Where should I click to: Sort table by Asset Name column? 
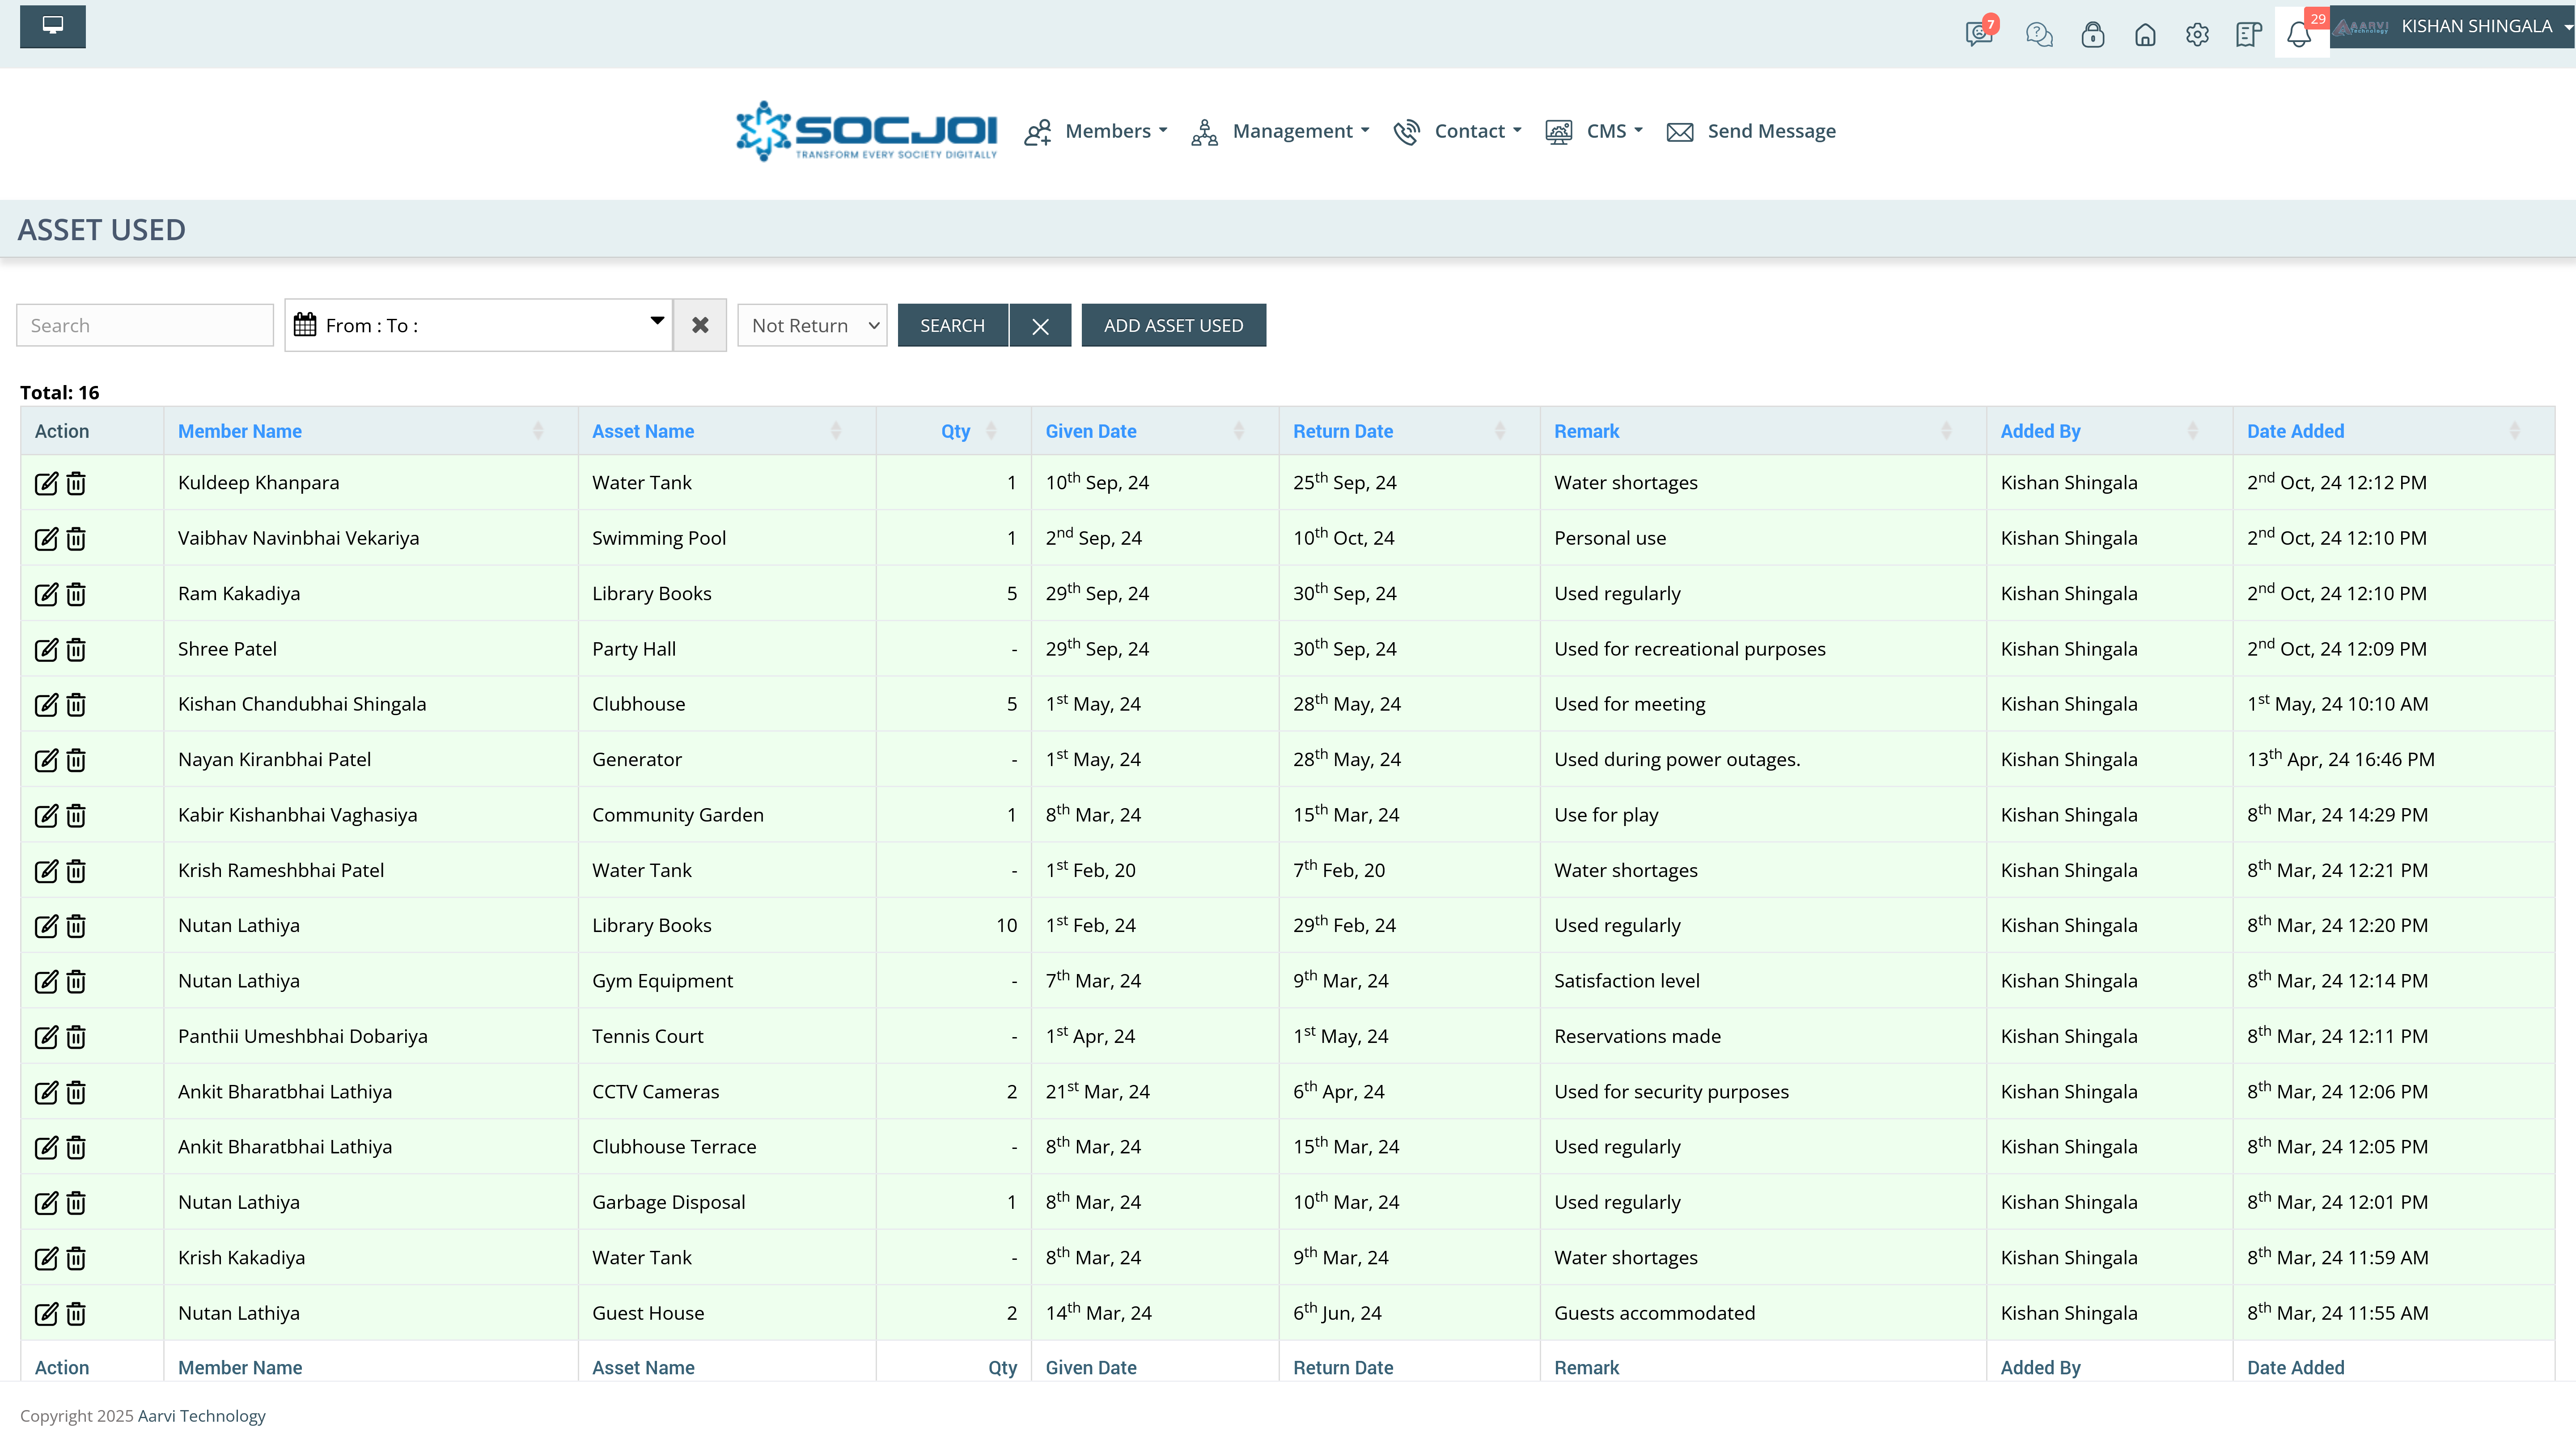[727, 431]
